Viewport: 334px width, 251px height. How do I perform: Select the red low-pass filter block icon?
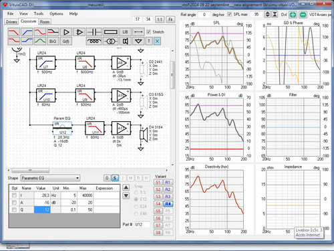[x=13, y=32]
